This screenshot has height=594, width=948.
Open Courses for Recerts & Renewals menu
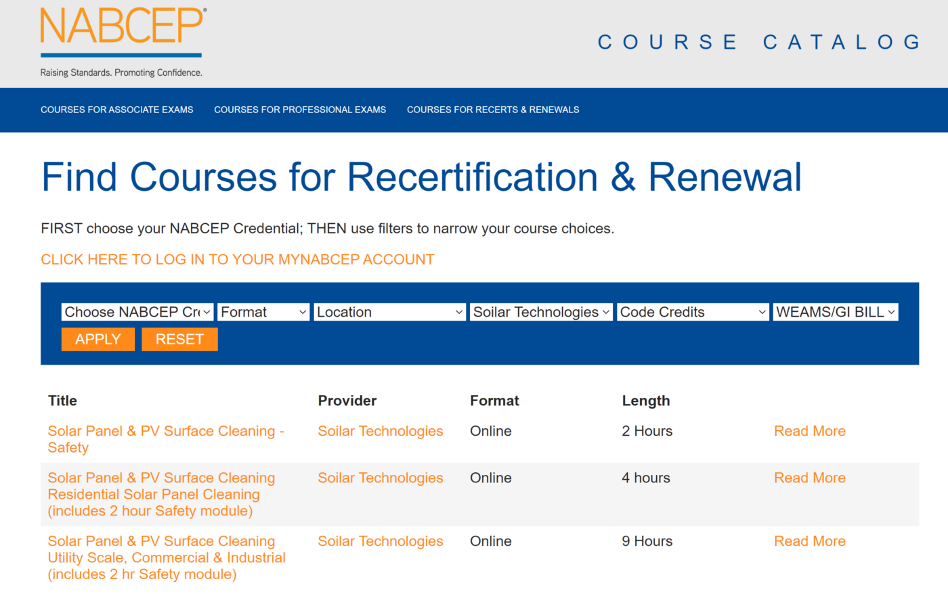(493, 110)
